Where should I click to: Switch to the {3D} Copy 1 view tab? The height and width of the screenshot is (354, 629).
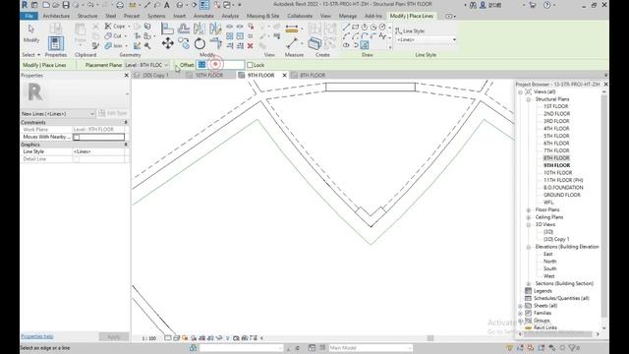[155, 75]
